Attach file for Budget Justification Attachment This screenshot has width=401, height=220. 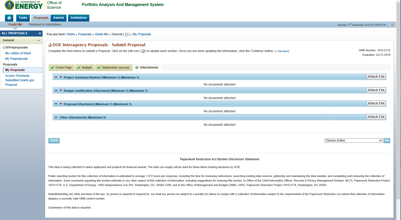[376, 90]
